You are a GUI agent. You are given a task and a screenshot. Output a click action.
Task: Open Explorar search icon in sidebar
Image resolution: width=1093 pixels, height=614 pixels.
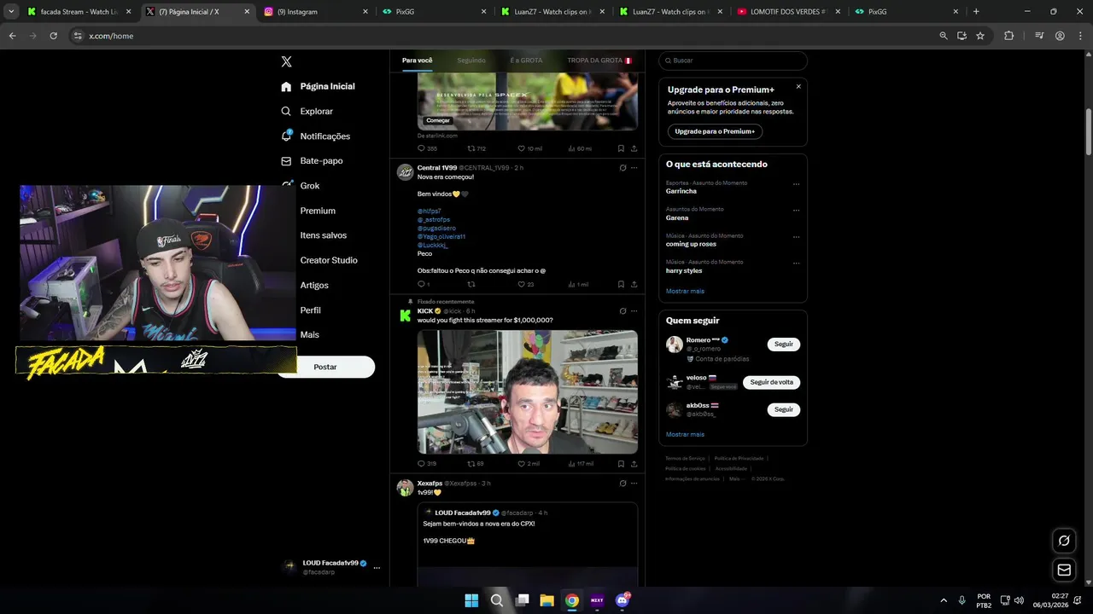pos(286,111)
